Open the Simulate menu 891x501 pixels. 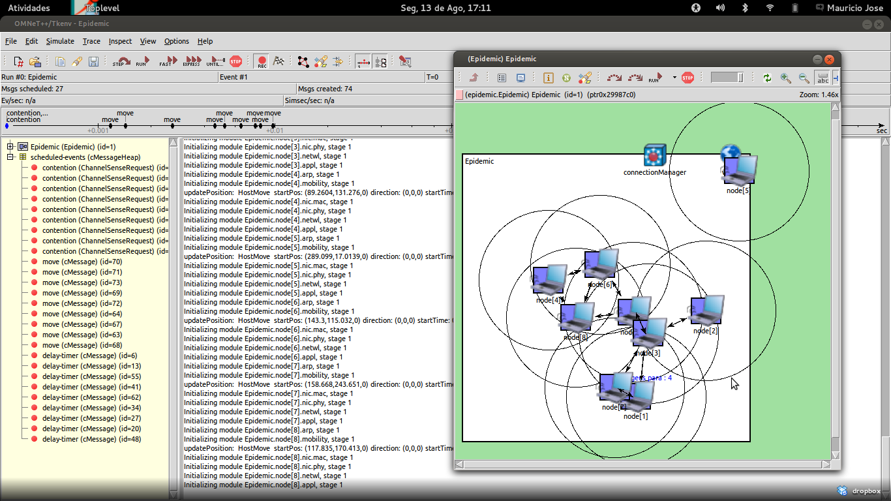(60, 41)
